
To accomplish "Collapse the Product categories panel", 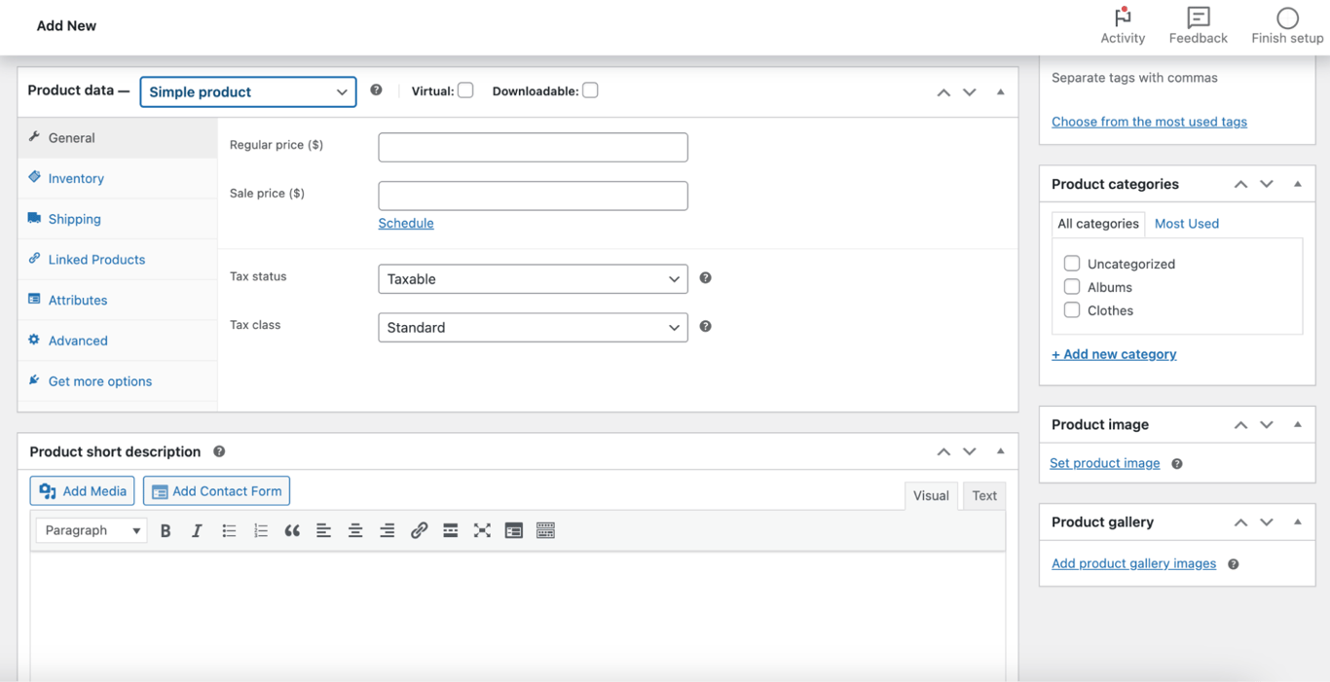I will 1297,183.
